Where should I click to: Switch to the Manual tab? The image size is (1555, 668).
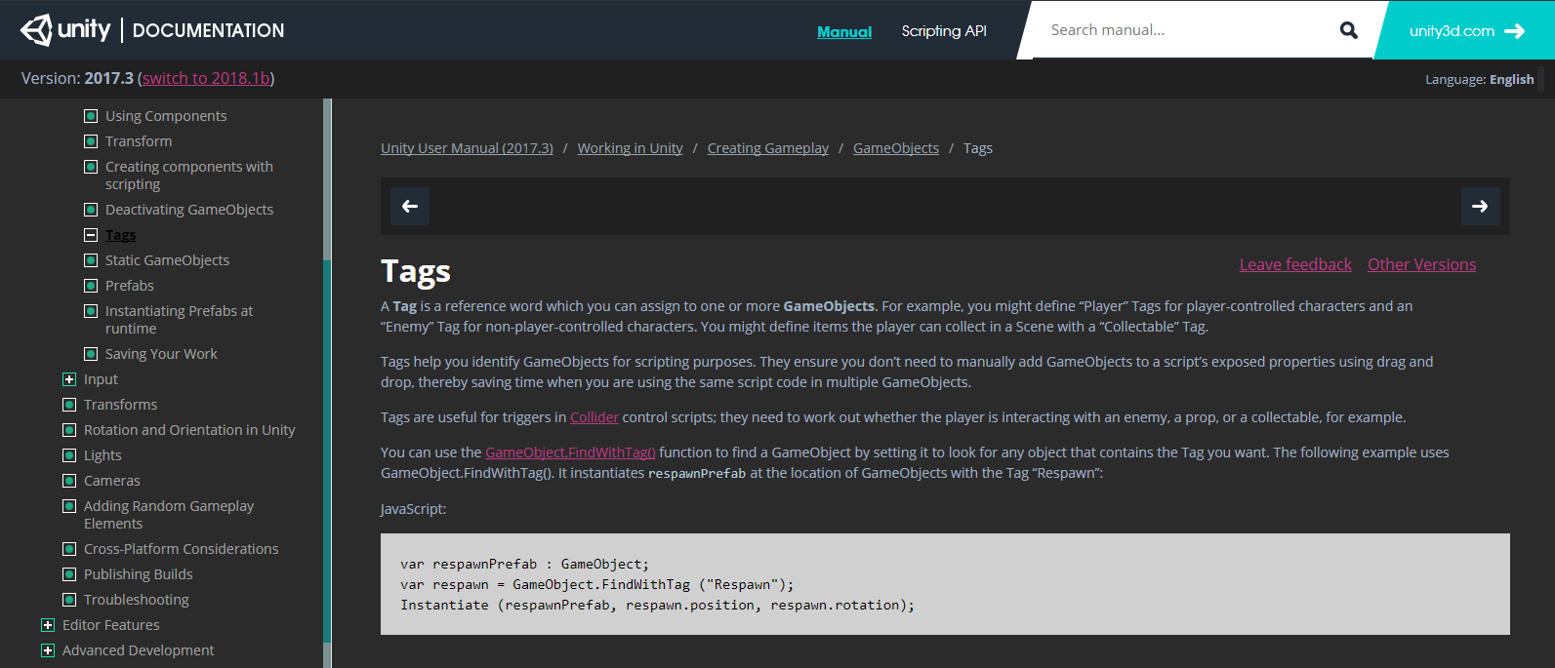coord(844,31)
